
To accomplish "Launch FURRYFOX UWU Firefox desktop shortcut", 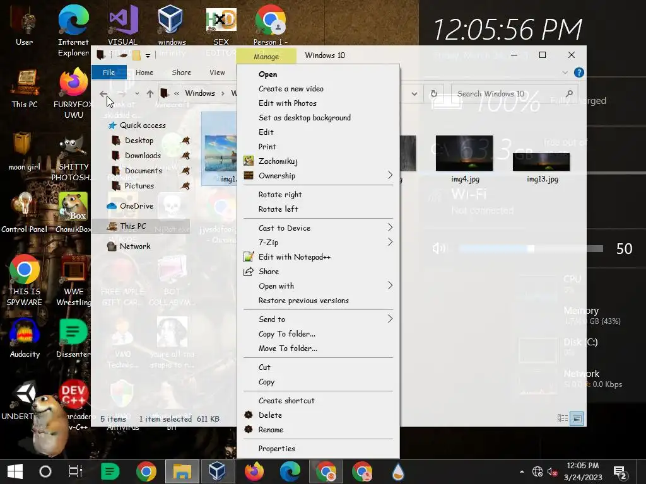I will (73, 94).
